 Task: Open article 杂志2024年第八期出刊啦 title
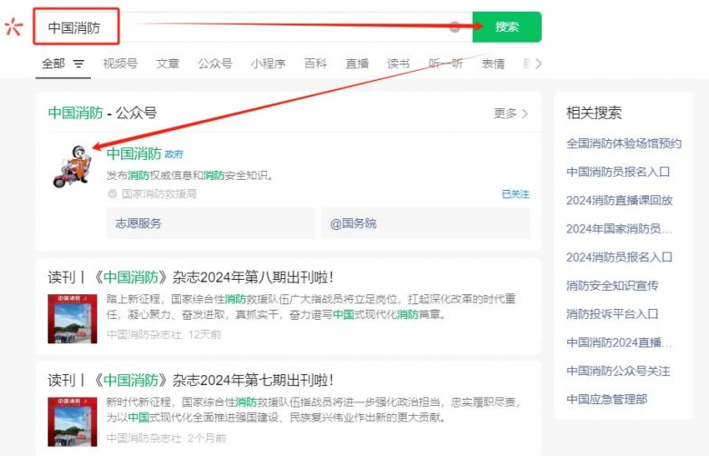[x=191, y=277]
